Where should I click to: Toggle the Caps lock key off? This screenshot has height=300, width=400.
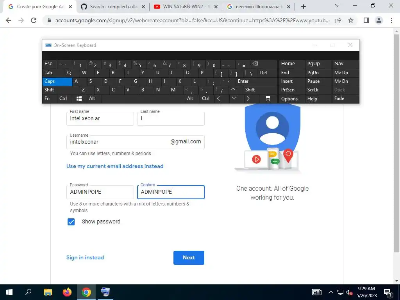tap(57, 81)
